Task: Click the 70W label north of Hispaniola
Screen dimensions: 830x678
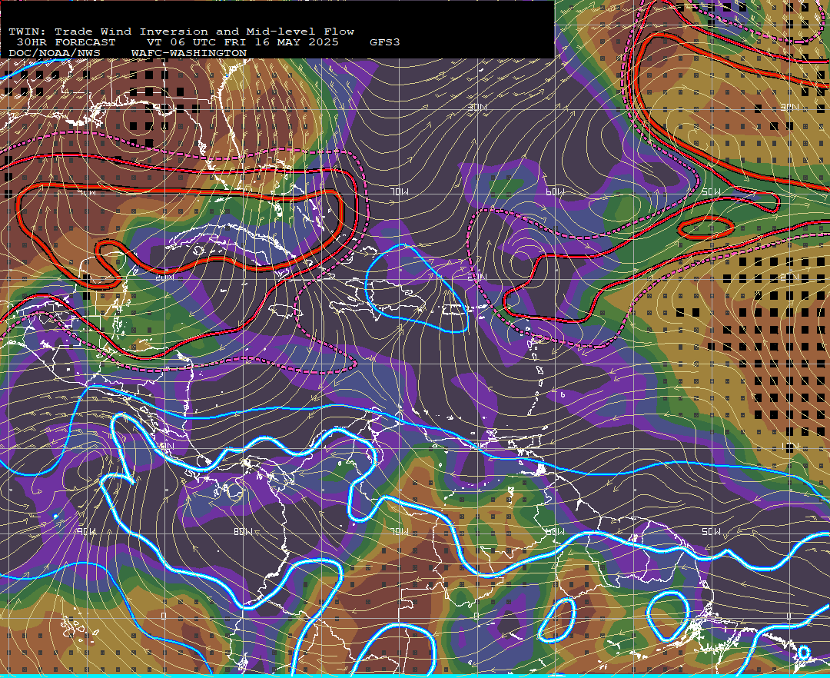Action: pos(400,191)
